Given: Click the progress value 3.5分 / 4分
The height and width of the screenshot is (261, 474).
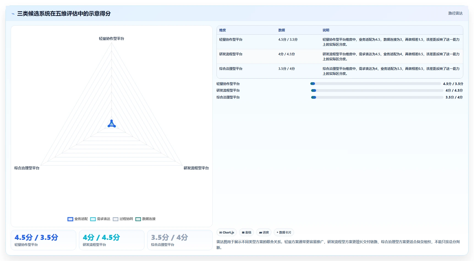Looking at the screenshot, I should click(454, 97).
